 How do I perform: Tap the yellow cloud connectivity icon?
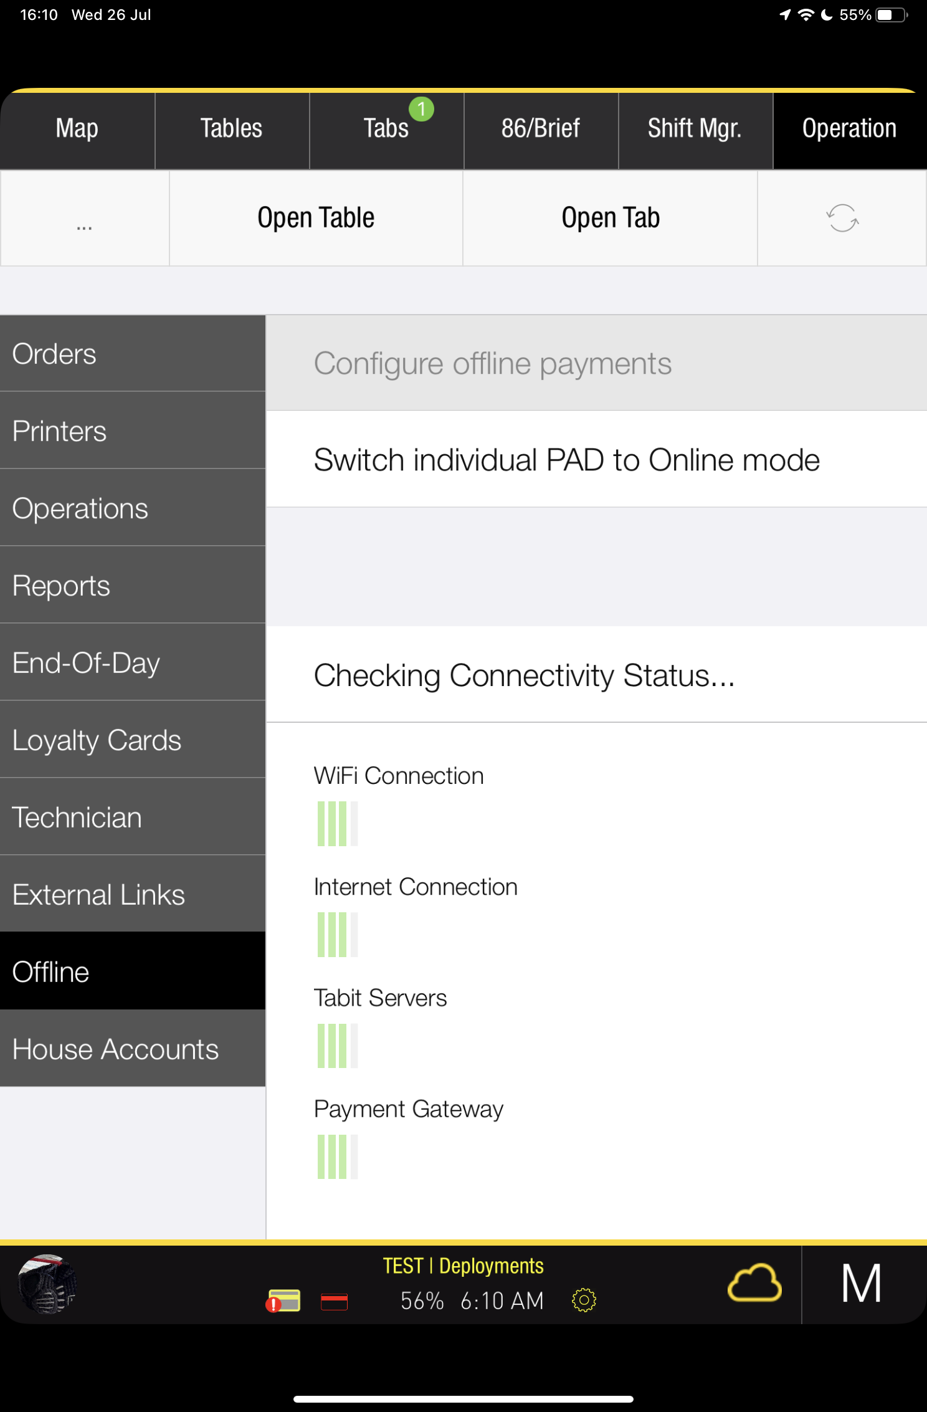click(754, 1284)
